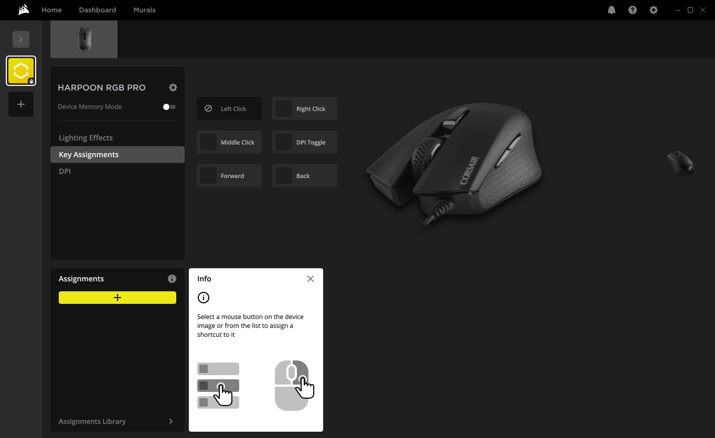Add a new profile with plus icon

coord(21,104)
